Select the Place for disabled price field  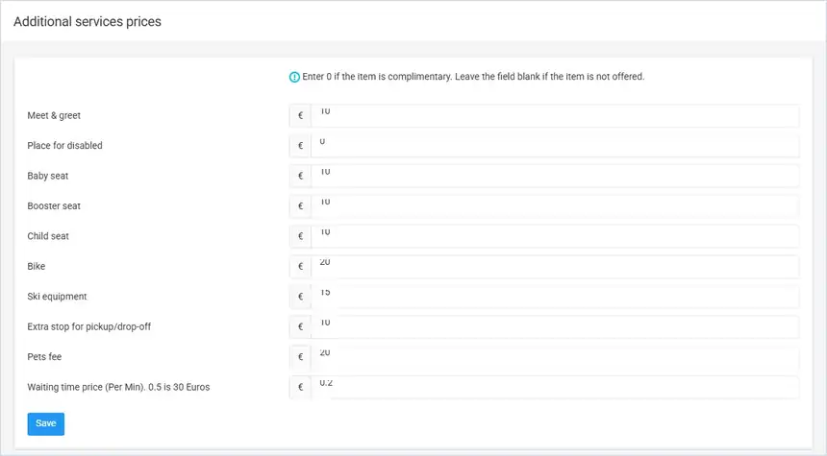[x=555, y=145]
